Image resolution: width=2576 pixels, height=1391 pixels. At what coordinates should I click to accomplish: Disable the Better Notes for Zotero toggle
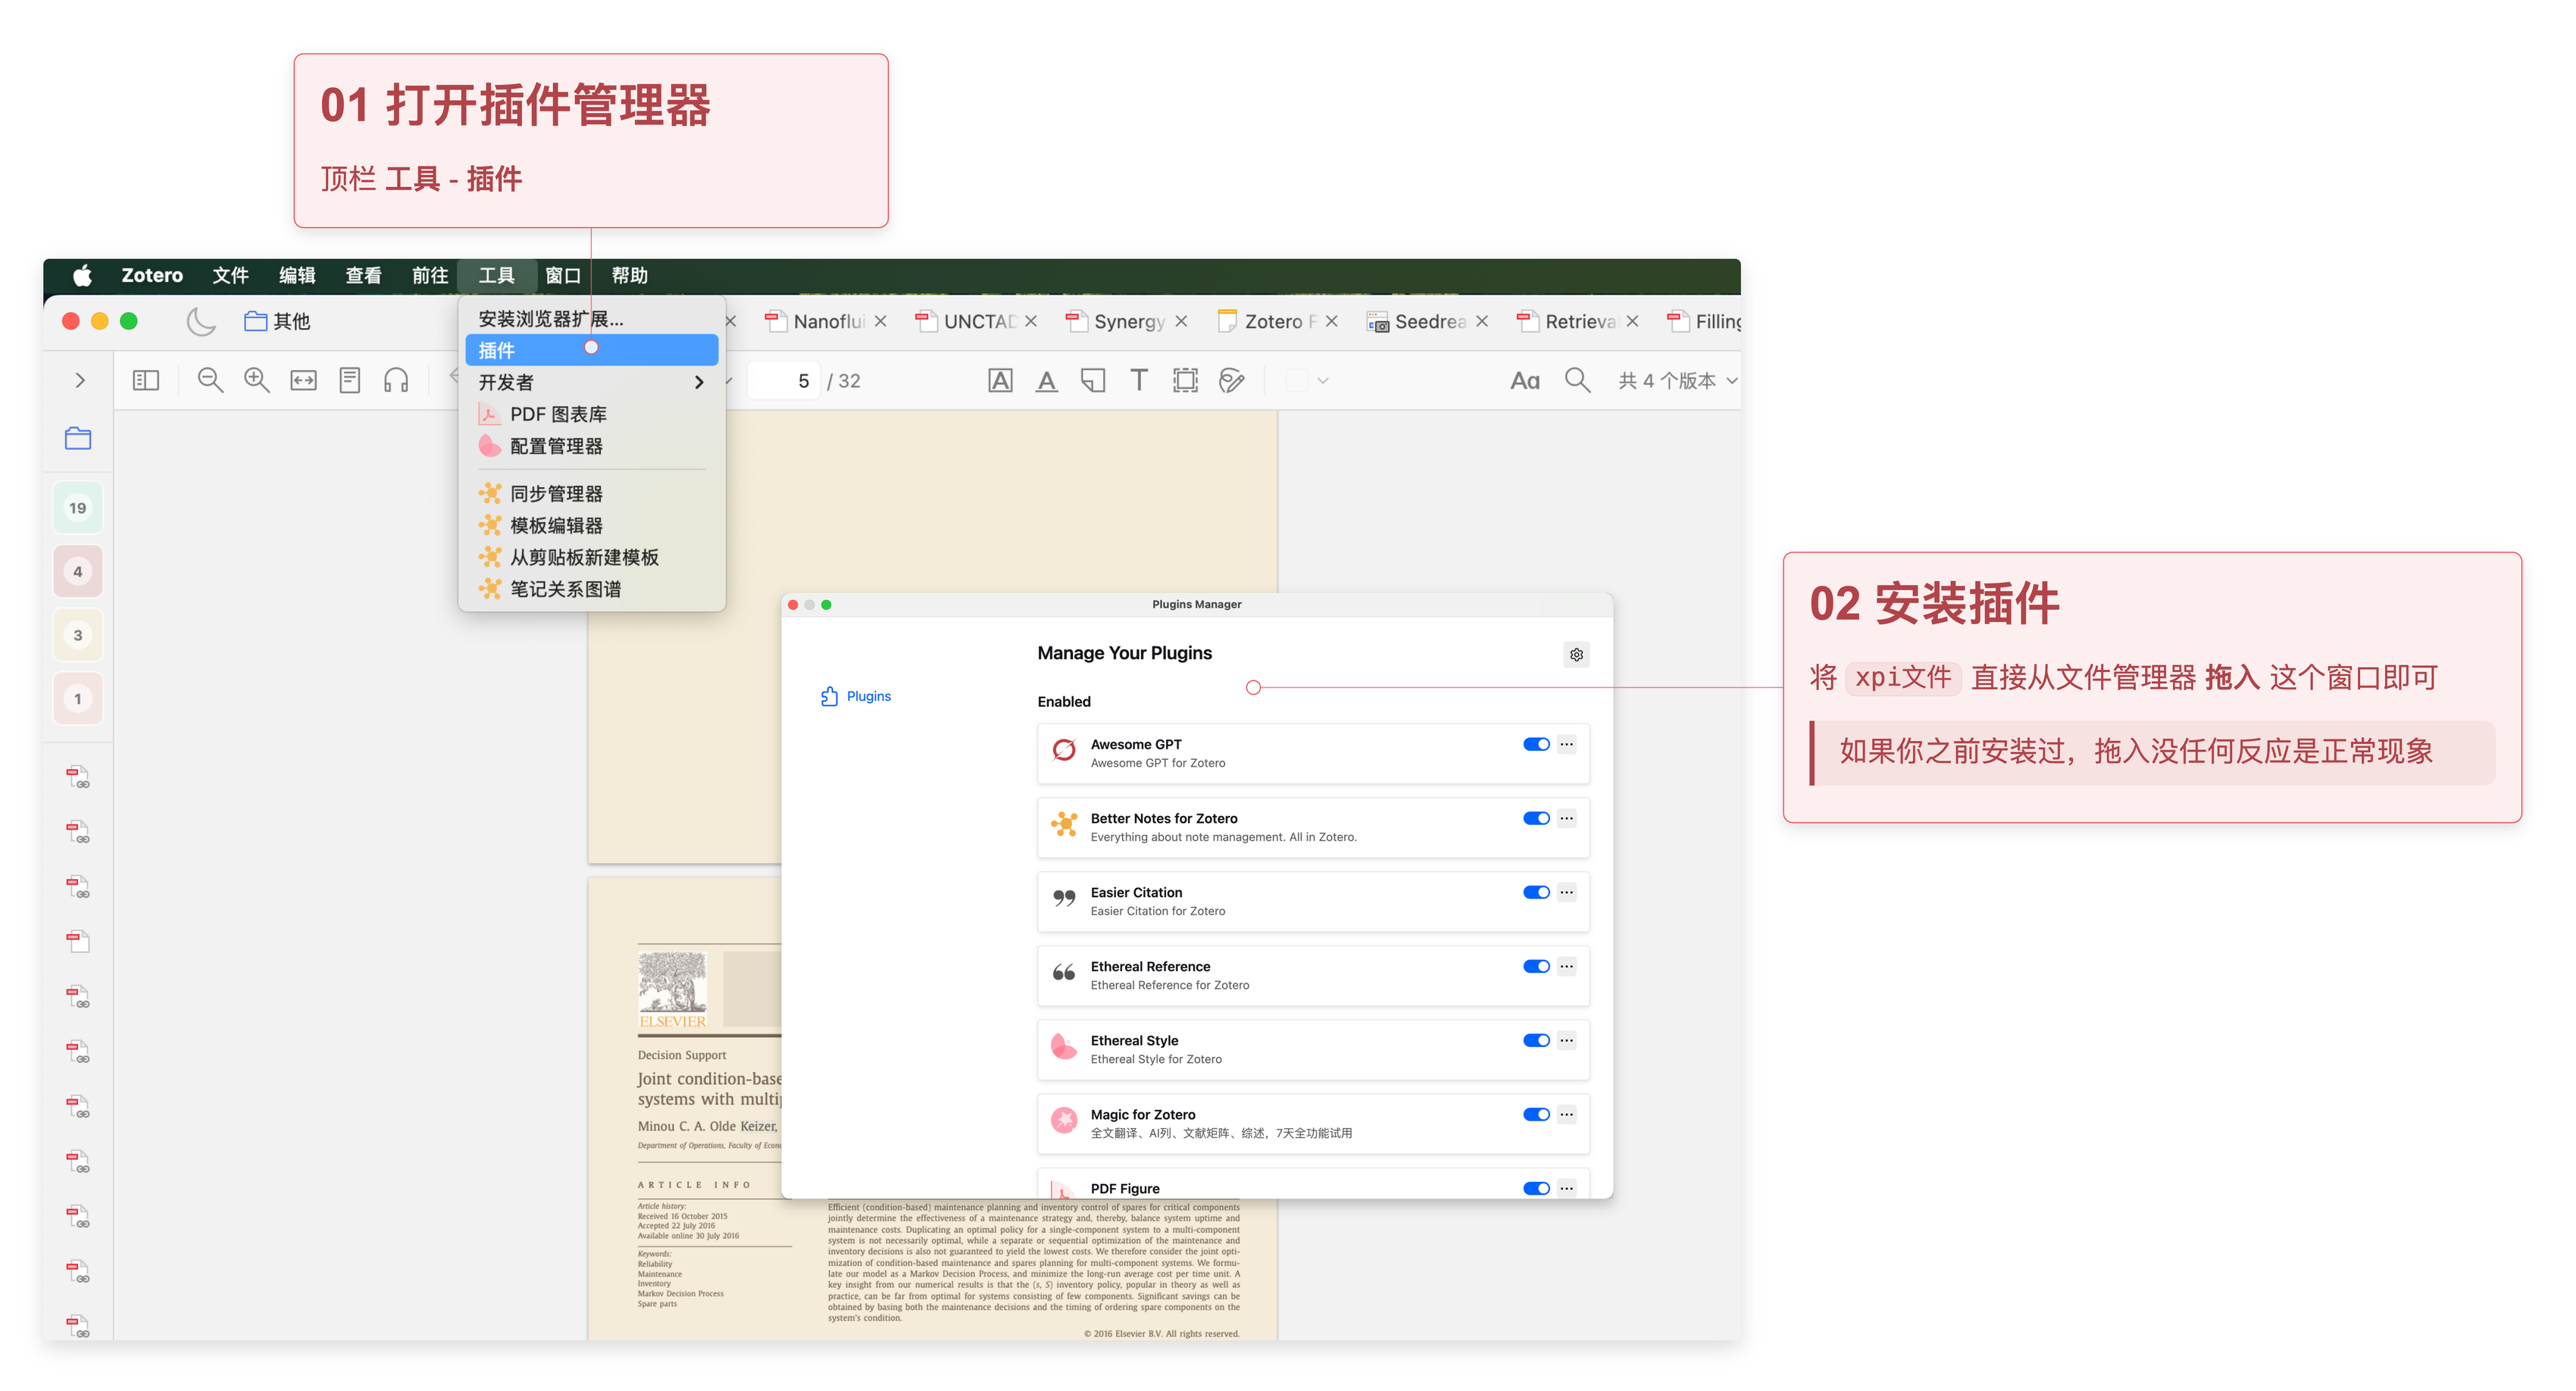[x=1536, y=818]
